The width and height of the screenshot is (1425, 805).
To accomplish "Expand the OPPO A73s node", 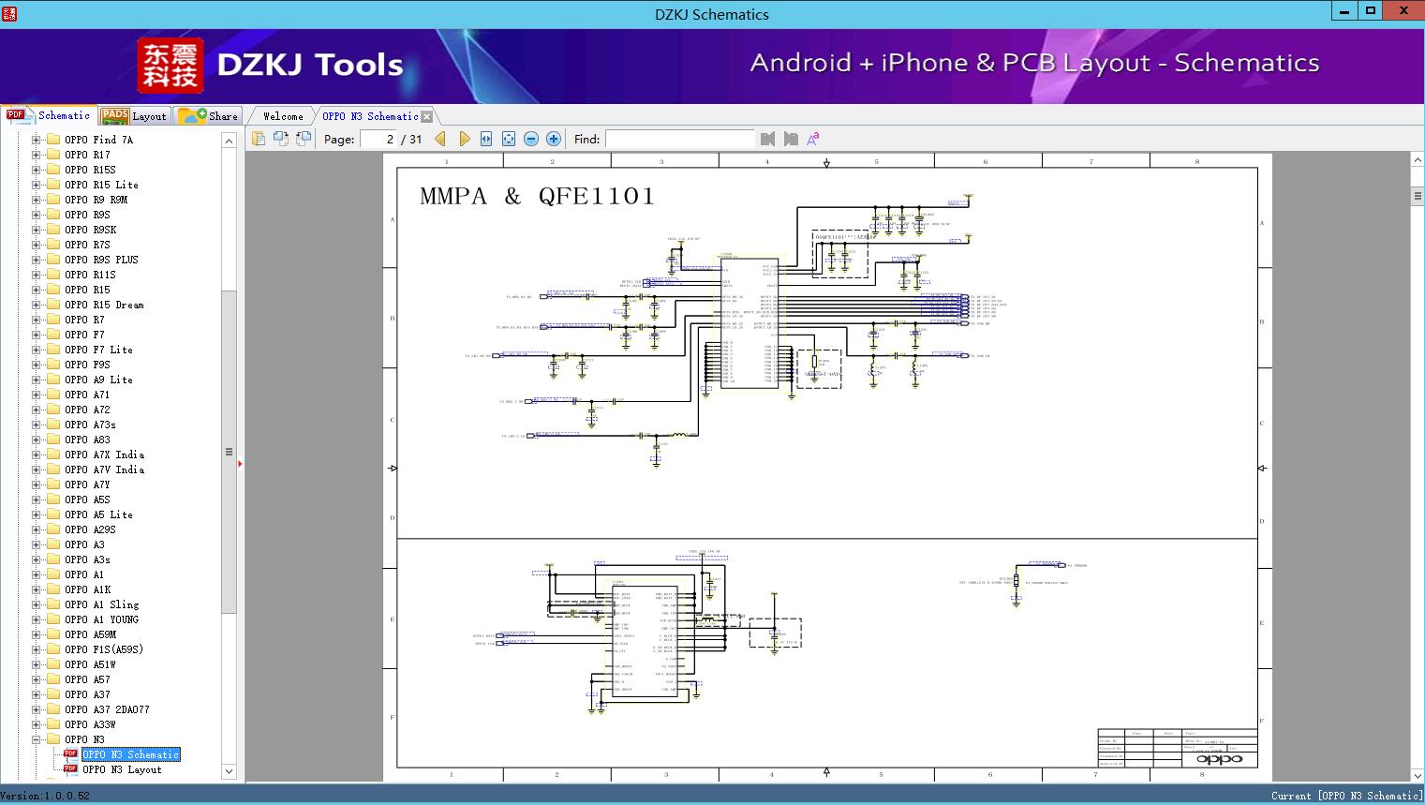I will coord(37,425).
